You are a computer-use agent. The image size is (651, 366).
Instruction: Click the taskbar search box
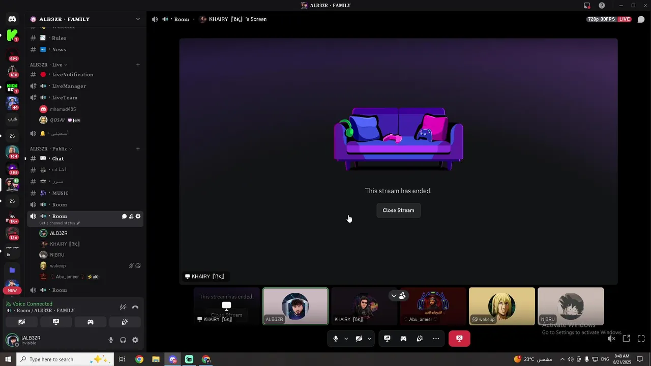[66, 359]
